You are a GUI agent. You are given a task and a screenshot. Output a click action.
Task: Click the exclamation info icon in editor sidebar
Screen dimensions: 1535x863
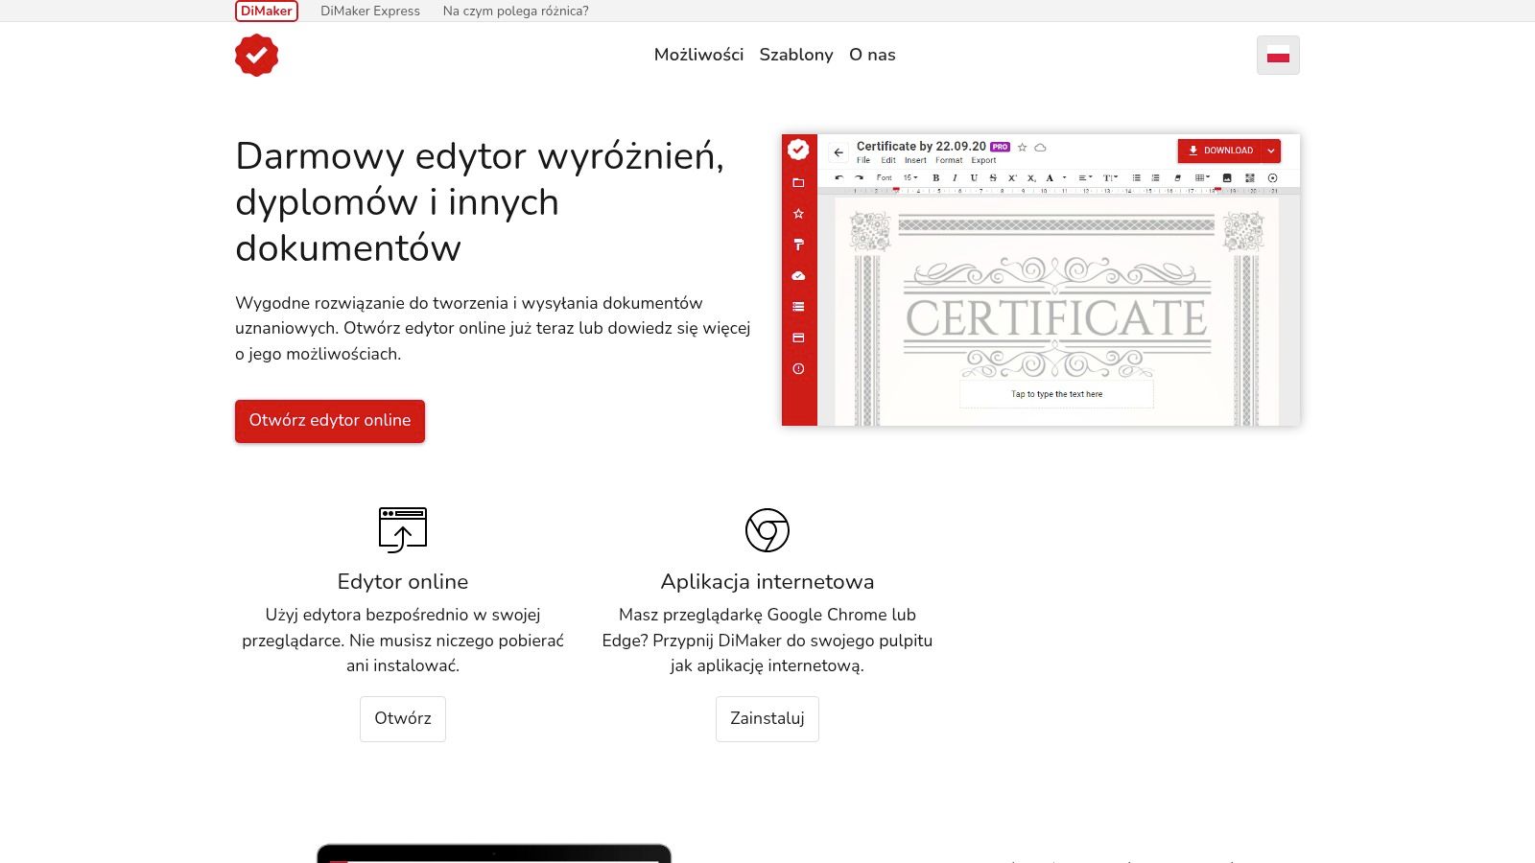pyautogui.click(x=798, y=369)
